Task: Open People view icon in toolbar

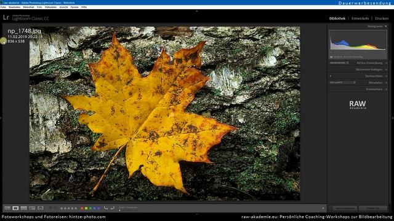Action: 41,208
